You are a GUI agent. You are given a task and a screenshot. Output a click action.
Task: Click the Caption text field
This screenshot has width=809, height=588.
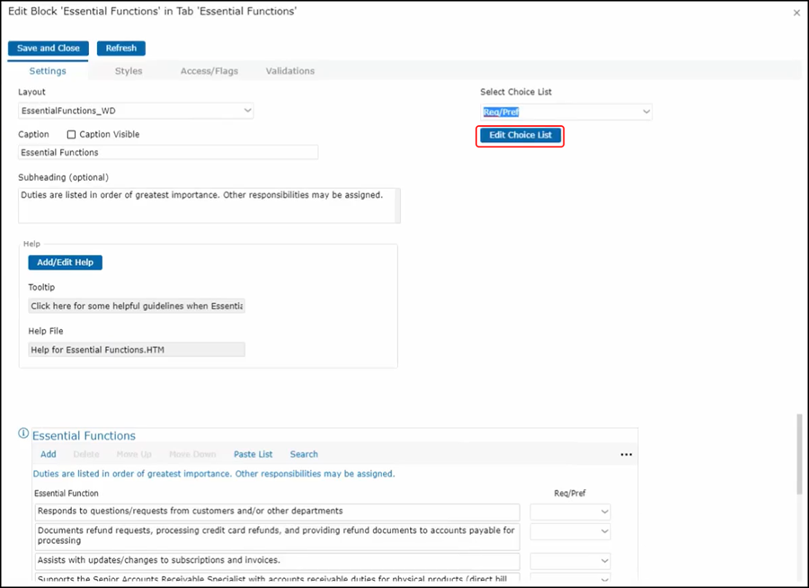168,153
